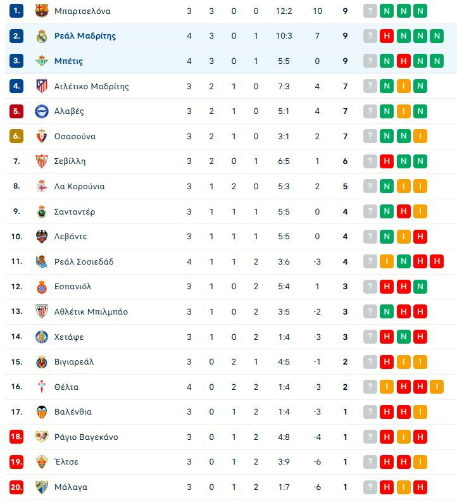Click the red H loss badge for Ρεάλ Μαδρίτης
457x500 pixels.
coord(387,36)
